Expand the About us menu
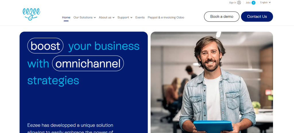 click(107, 17)
